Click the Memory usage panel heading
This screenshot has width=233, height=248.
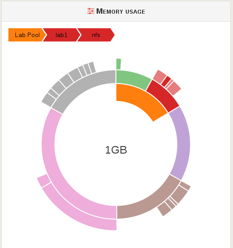[120, 11]
